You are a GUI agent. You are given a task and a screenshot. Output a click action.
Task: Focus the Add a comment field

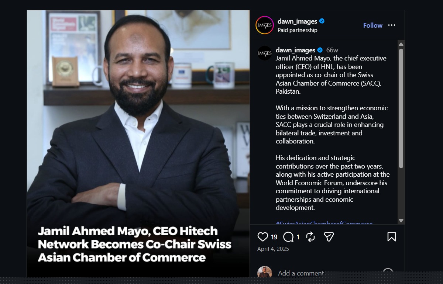pos(301,273)
